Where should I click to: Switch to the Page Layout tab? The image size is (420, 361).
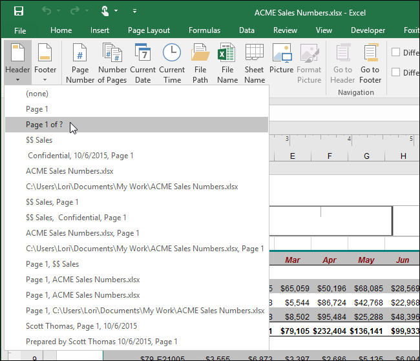[149, 30]
